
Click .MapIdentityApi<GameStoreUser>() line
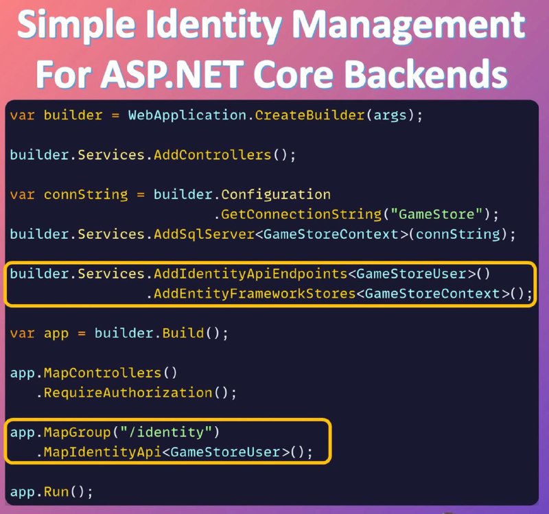[174, 452]
